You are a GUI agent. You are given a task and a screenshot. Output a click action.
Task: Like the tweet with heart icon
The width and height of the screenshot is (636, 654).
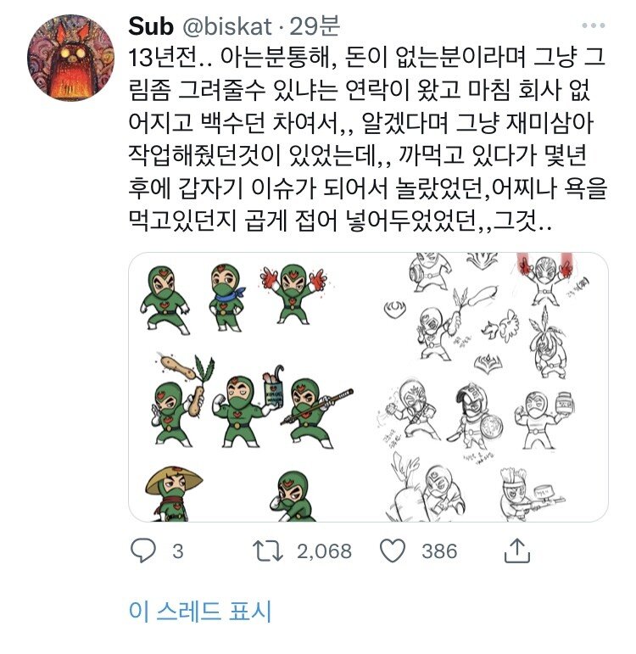(392, 551)
